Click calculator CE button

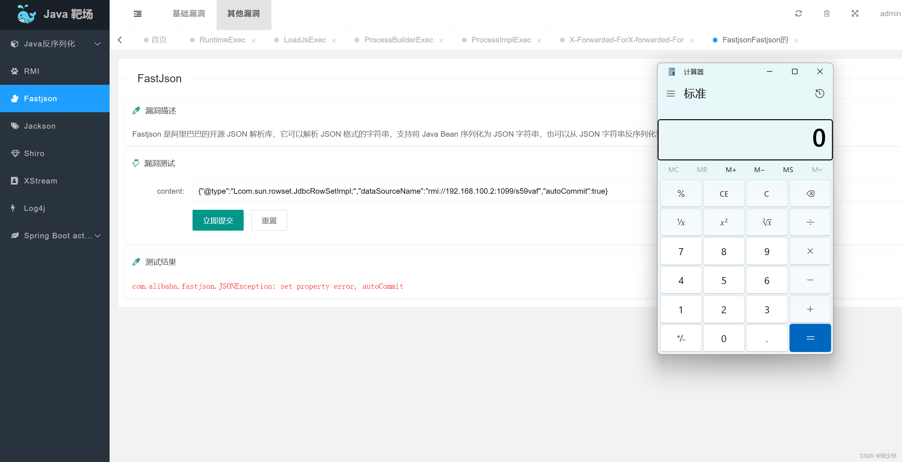point(724,193)
